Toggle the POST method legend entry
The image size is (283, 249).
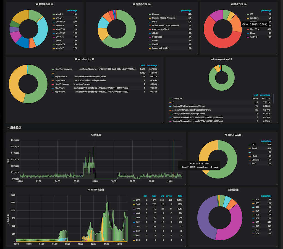(x=254, y=148)
